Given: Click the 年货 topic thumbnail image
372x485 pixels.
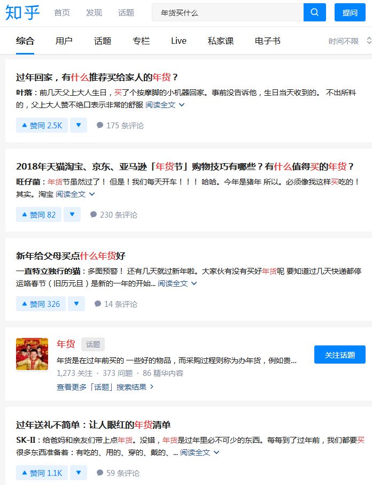Looking at the screenshot, I should click(32, 353).
